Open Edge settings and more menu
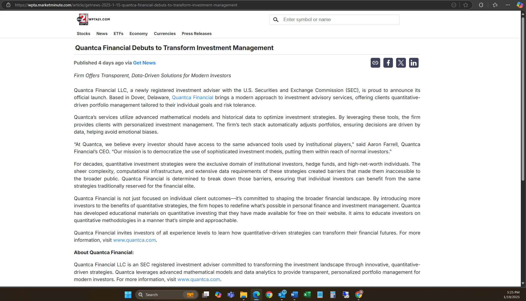The image size is (526, 301). click(x=508, y=5)
